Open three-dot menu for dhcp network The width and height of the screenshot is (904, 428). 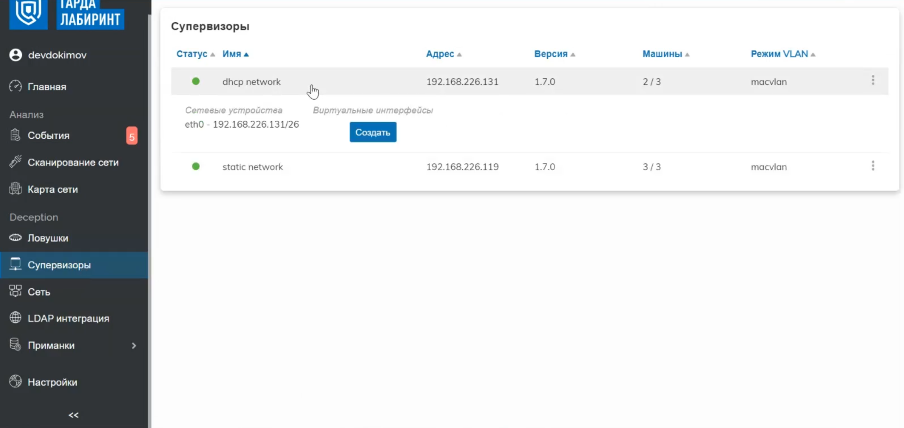click(x=873, y=81)
